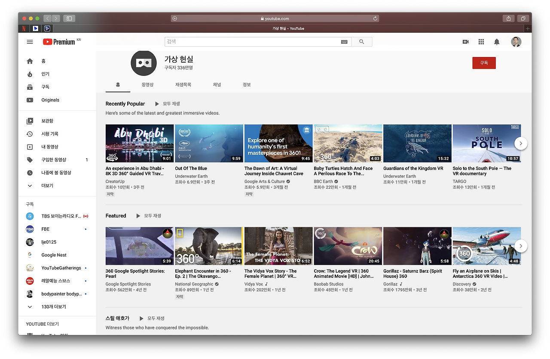Open the create video camera icon
This screenshot has height=359, width=550.
pos(465,42)
